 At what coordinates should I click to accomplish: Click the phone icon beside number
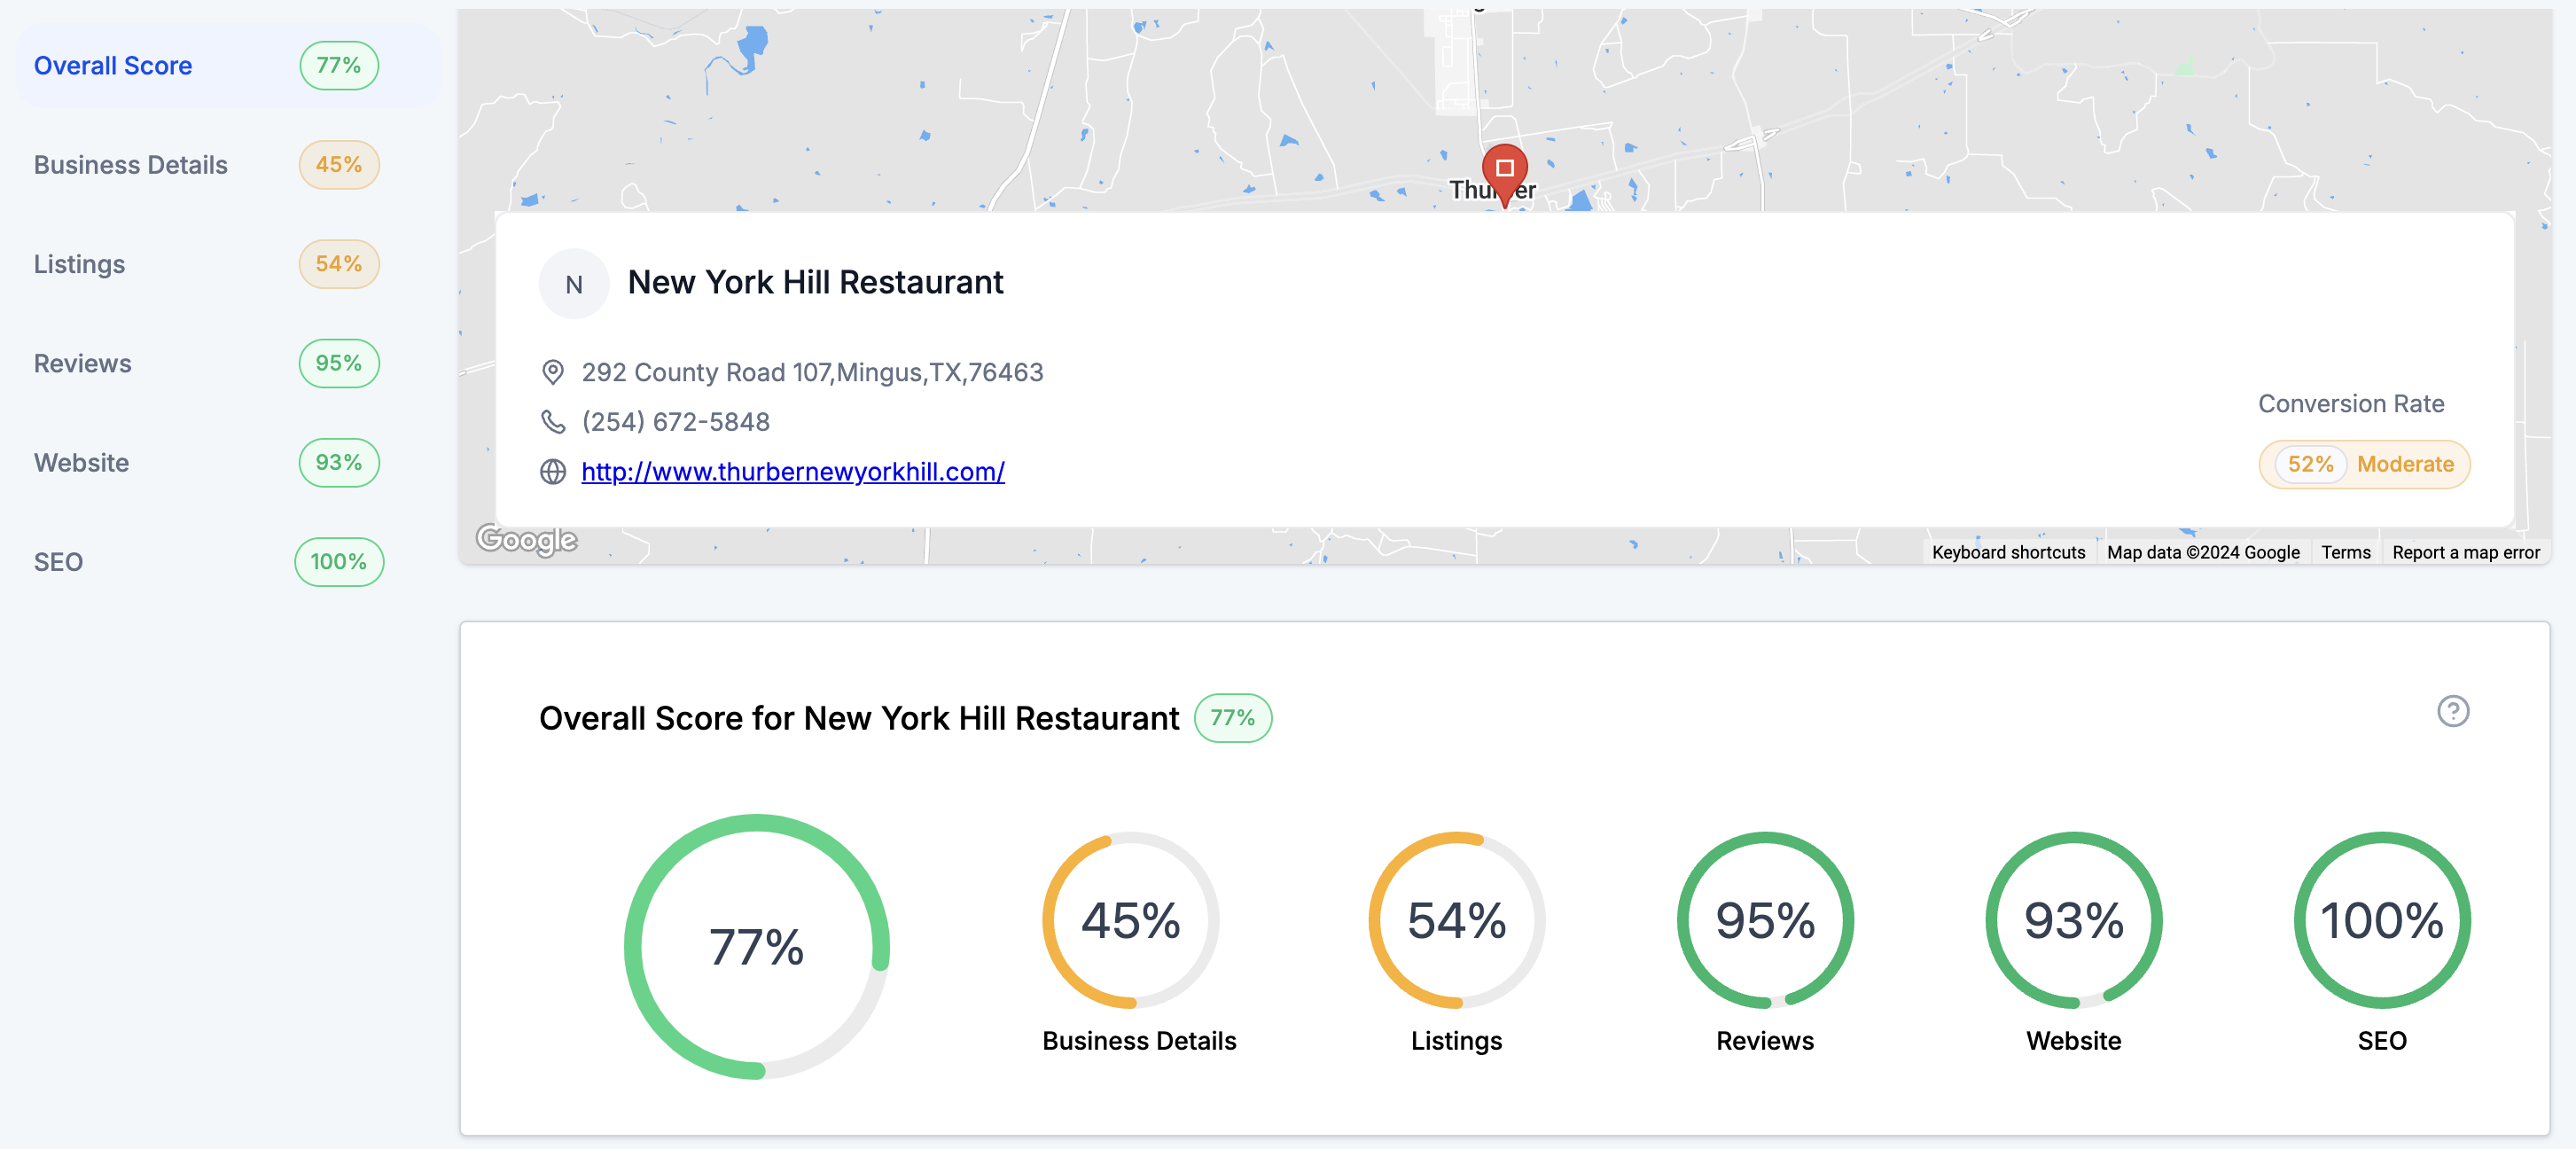[x=553, y=422]
